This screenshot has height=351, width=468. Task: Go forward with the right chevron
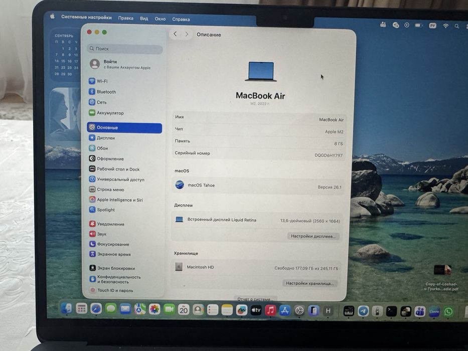coord(187,34)
